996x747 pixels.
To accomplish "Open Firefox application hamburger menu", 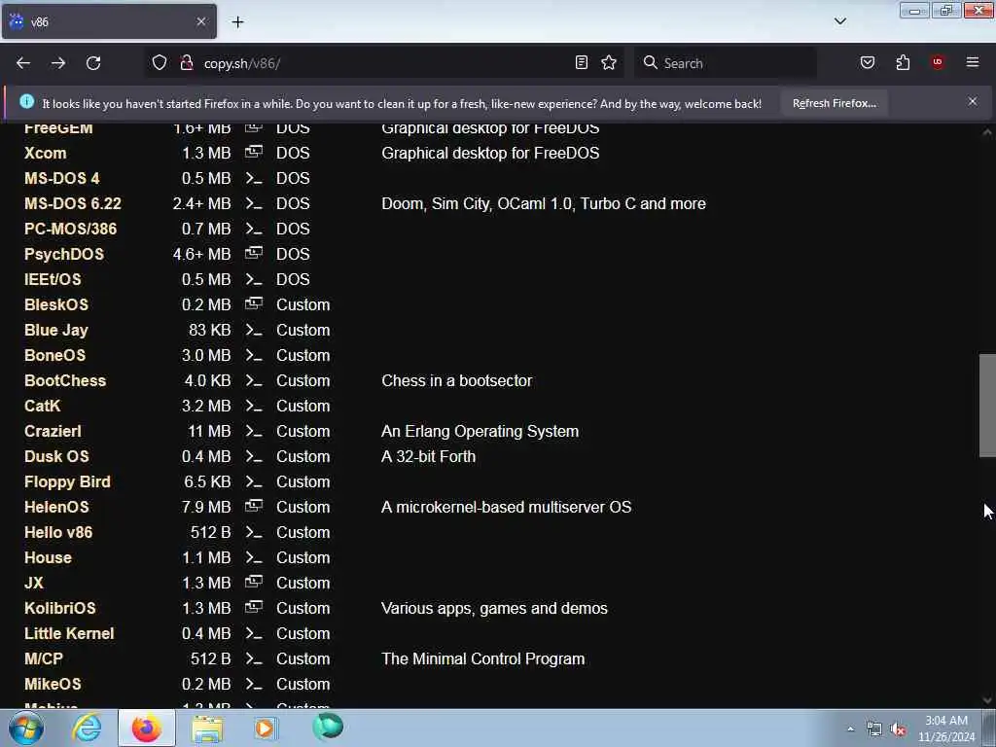I will (x=973, y=62).
